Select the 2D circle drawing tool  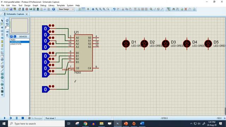pos(2,78)
